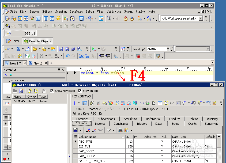
Task: Click the SQL icon in main toolbar
Action: [32, 18]
